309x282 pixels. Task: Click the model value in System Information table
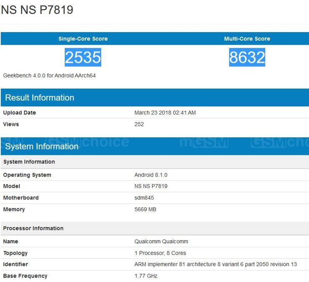click(151, 186)
